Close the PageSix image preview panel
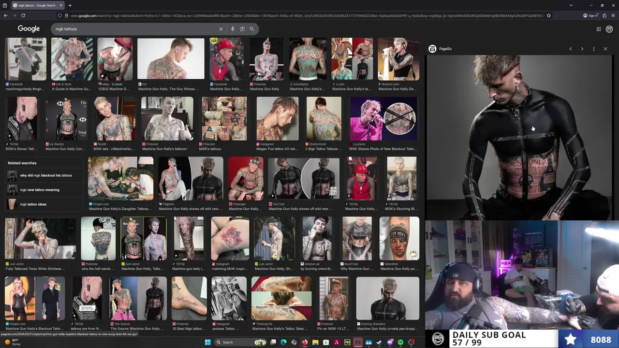This screenshot has height=348, width=619. [x=605, y=49]
